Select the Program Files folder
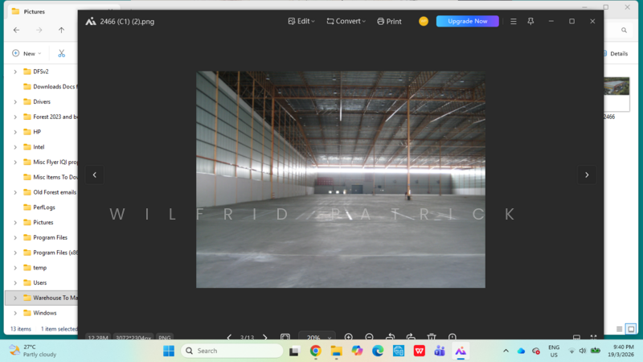This screenshot has height=362, width=643. 50,237
